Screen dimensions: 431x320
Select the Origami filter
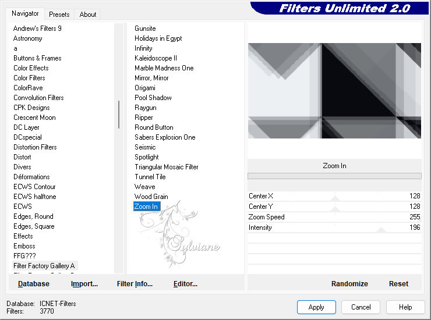[x=145, y=88]
